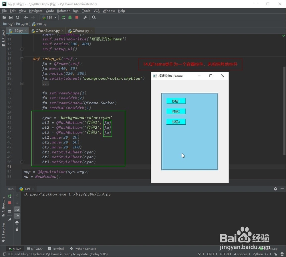Open the Run menu
The height and width of the screenshot is (257, 286).
point(76,11)
